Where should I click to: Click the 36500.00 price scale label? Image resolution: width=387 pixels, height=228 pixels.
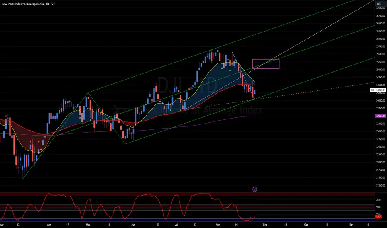380,23
